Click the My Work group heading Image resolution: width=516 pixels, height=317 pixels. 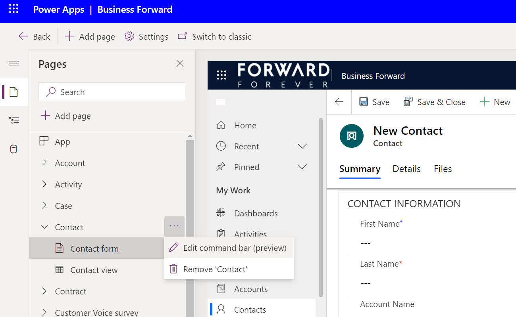point(233,190)
